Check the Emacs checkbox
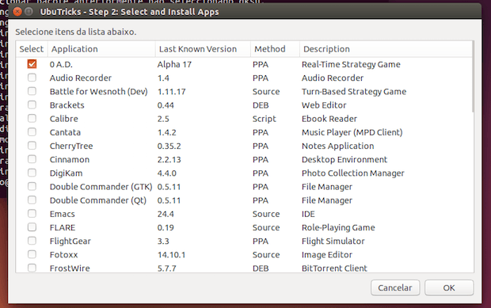This screenshot has width=491, height=308. pos(32,214)
